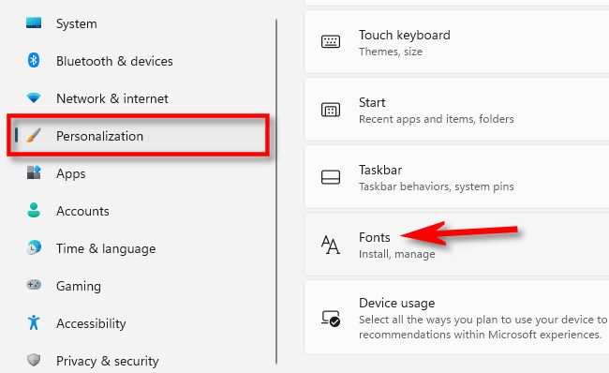The width and height of the screenshot is (609, 373).
Task: Click the Time & language globe icon
Action: click(x=34, y=247)
